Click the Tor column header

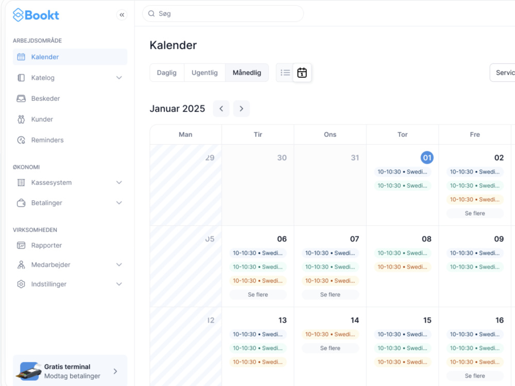pyautogui.click(x=402, y=134)
